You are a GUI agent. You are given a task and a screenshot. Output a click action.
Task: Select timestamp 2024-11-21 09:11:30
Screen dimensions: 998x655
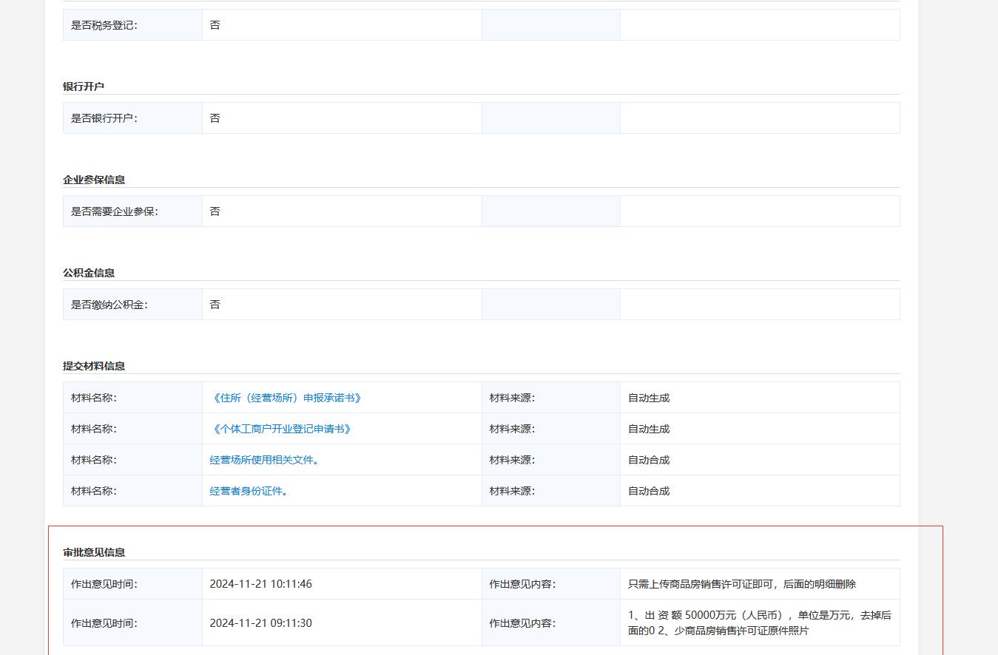[260, 623]
